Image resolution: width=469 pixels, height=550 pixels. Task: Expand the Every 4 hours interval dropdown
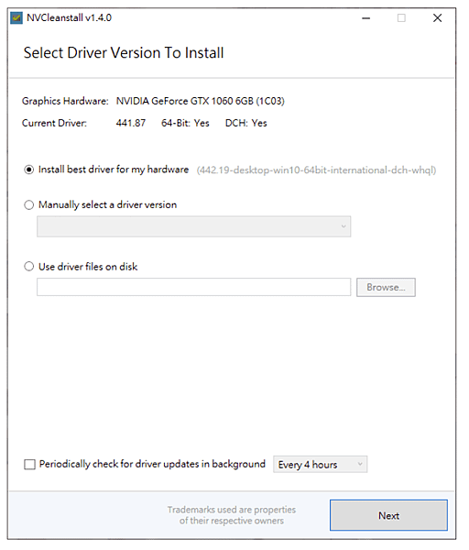(x=321, y=465)
